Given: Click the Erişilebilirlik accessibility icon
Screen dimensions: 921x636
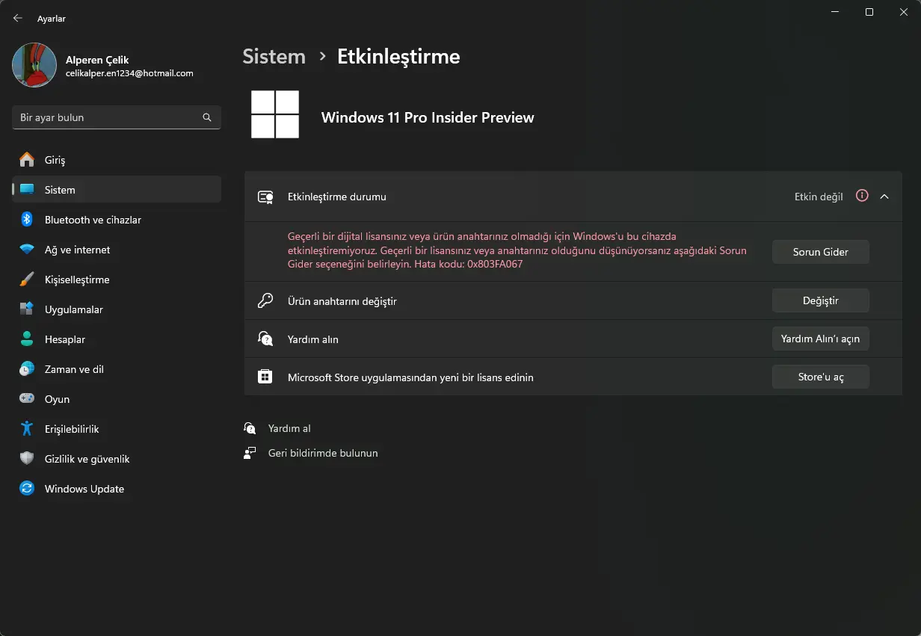Looking at the screenshot, I should tap(27, 429).
